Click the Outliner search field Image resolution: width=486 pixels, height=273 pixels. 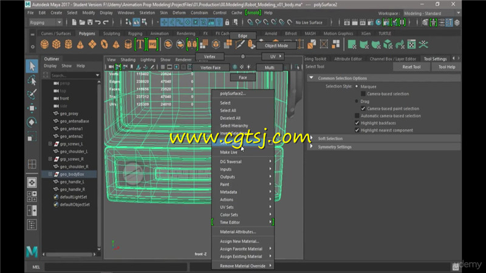tap(72, 75)
